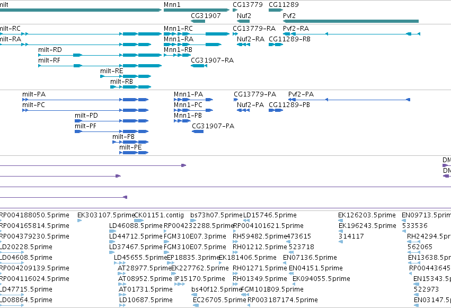
Task: Click the milt-PA protein label
Action: click(34, 94)
